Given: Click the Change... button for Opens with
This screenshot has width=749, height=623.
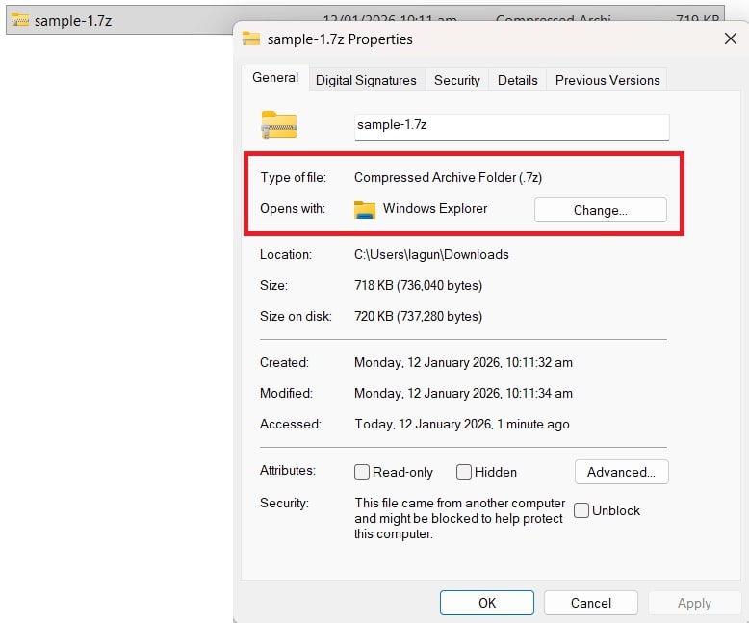Looking at the screenshot, I should click(x=601, y=210).
